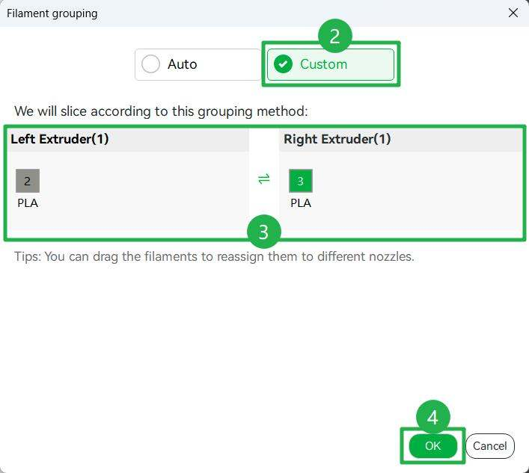Image resolution: width=529 pixels, height=473 pixels.
Task: Click the PLA label under filament 3
Action: point(301,203)
